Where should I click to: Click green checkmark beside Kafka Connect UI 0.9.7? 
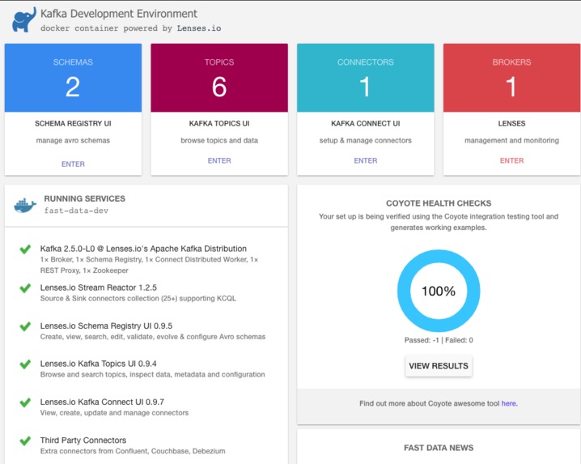point(25,402)
